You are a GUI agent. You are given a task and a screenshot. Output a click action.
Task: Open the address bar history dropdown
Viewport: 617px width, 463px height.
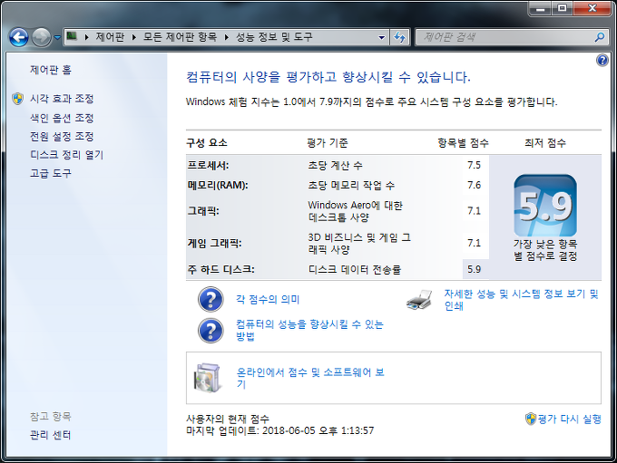pyautogui.click(x=381, y=38)
